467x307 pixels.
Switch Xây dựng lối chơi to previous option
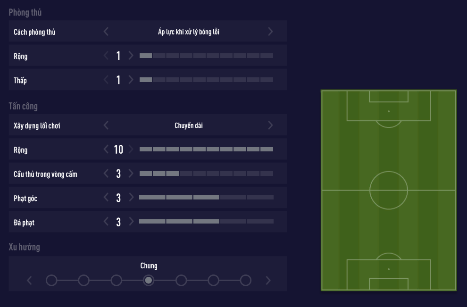[x=106, y=125]
